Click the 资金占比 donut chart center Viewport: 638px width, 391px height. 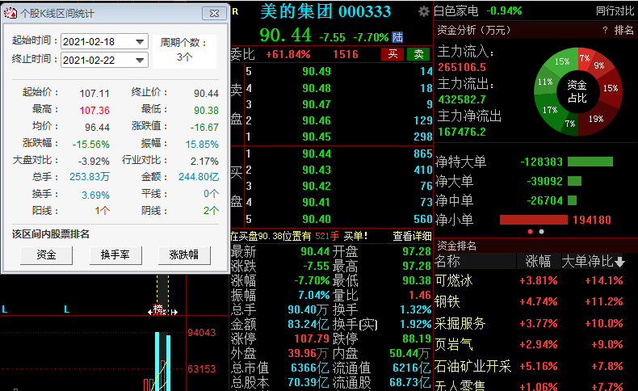tap(577, 91)
